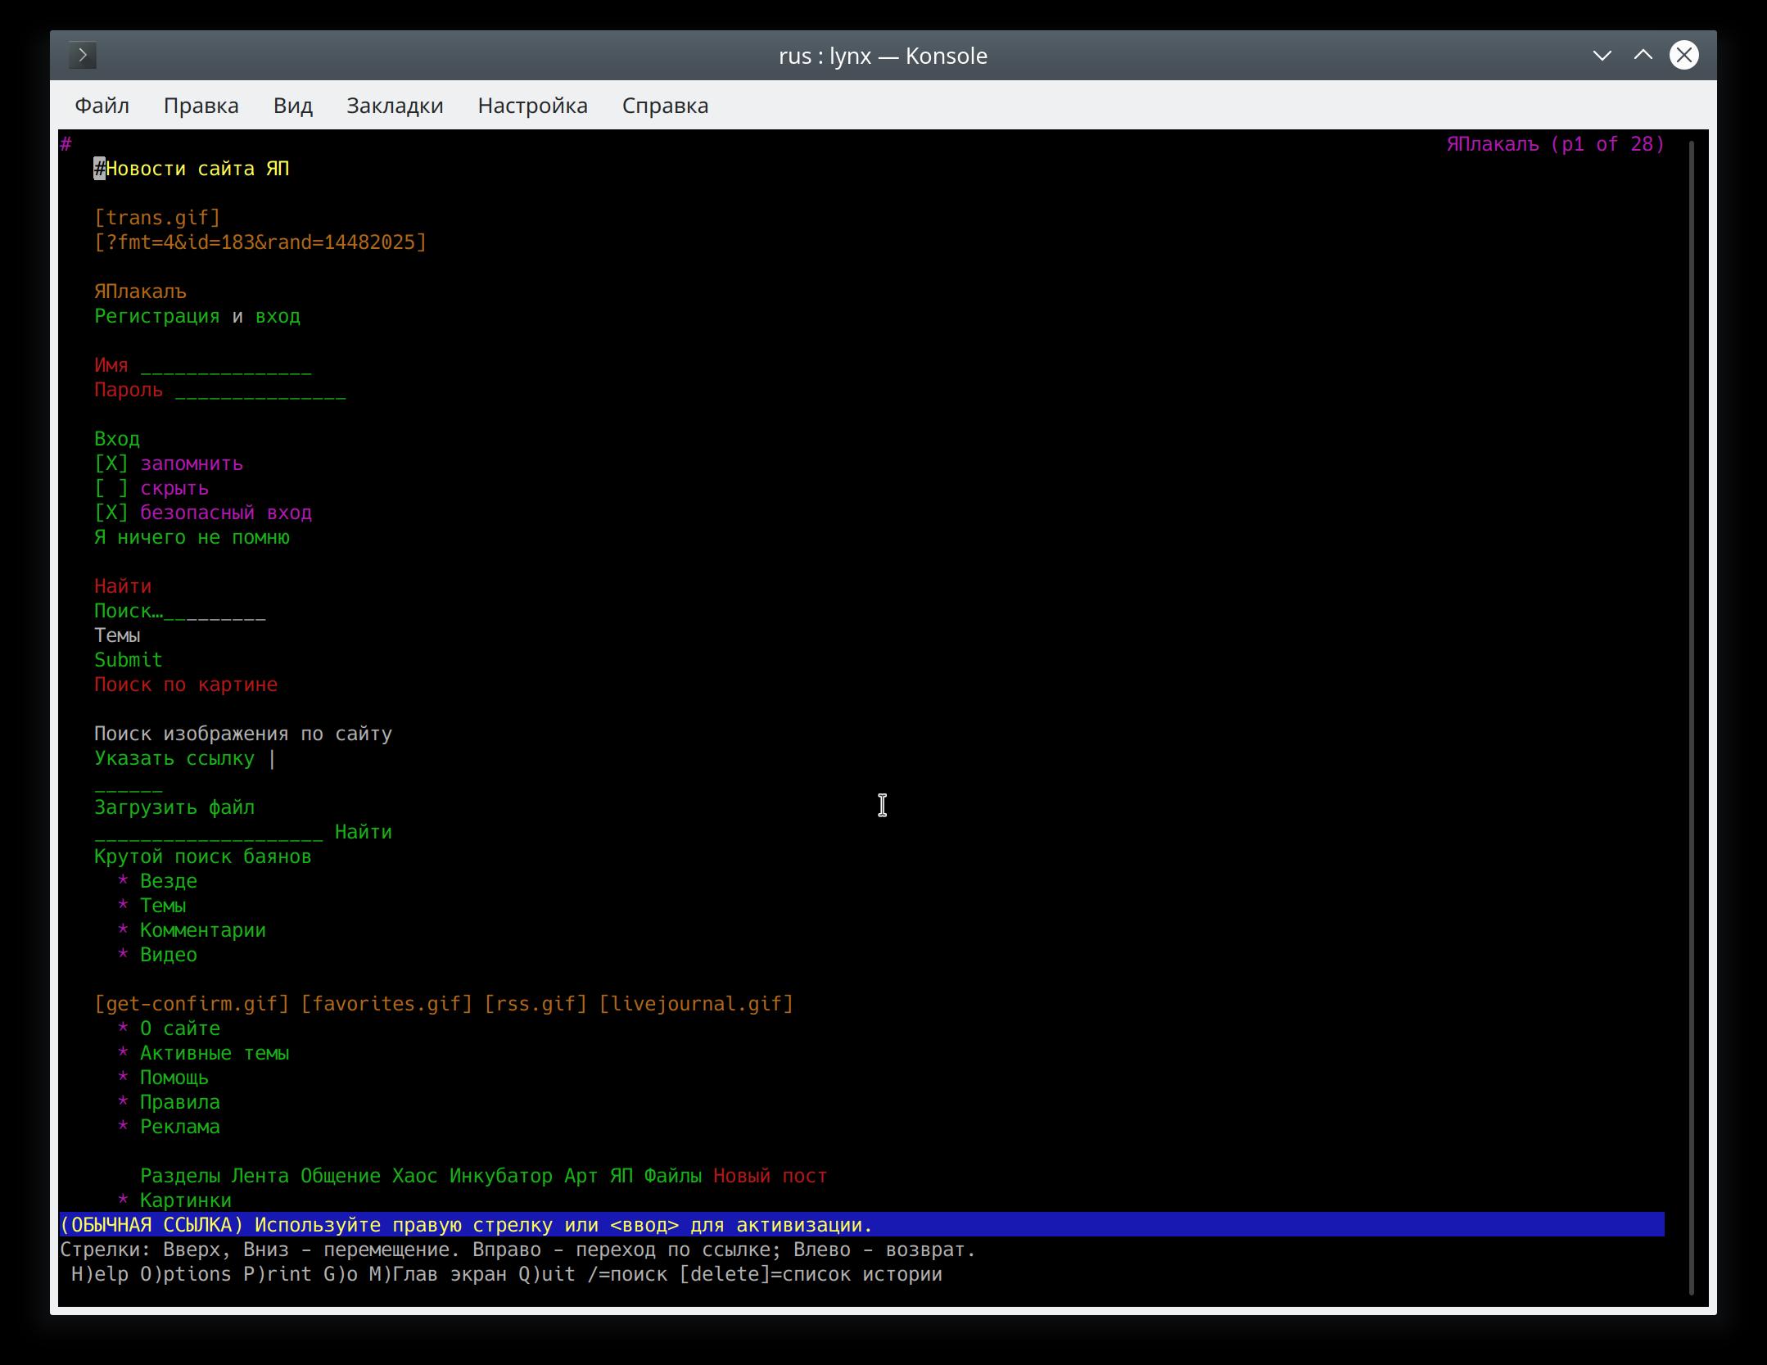Open the [rss.gif] link
The width and height of the screenshot is (1767, 1365).
(x=536, y=1004)
